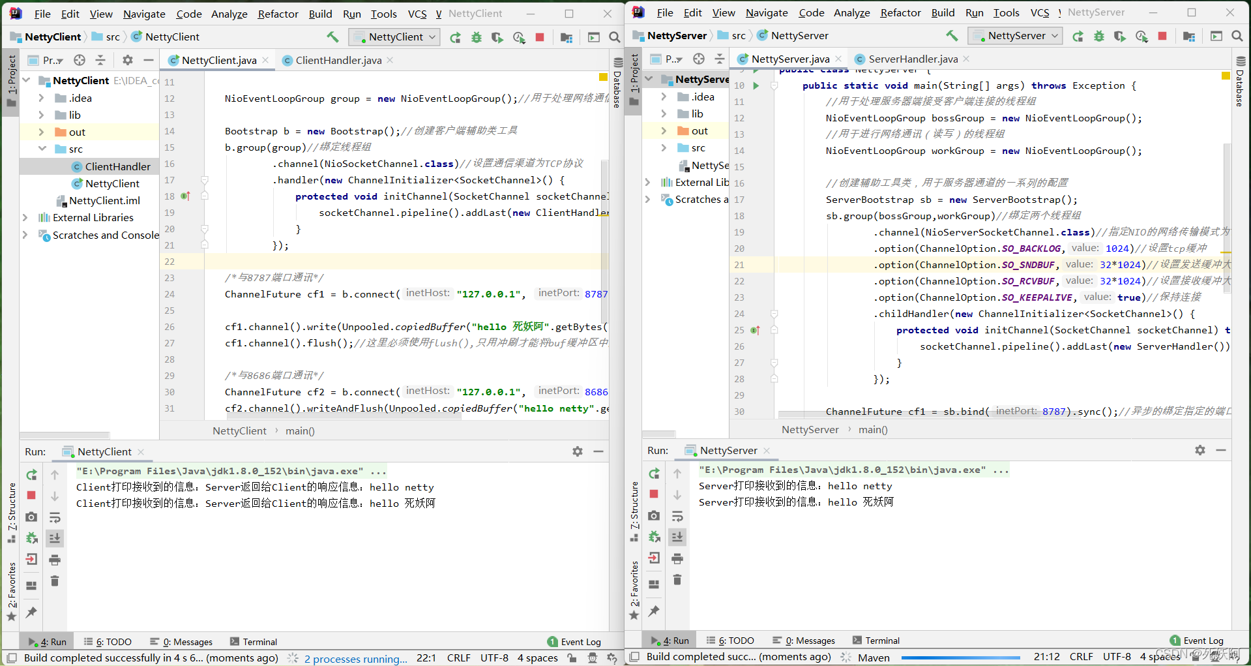The height and width of the screenshot is (666, 1251).
Task: Open Terminal tab in NettyClient window
Action: click(x=254, y=642)
